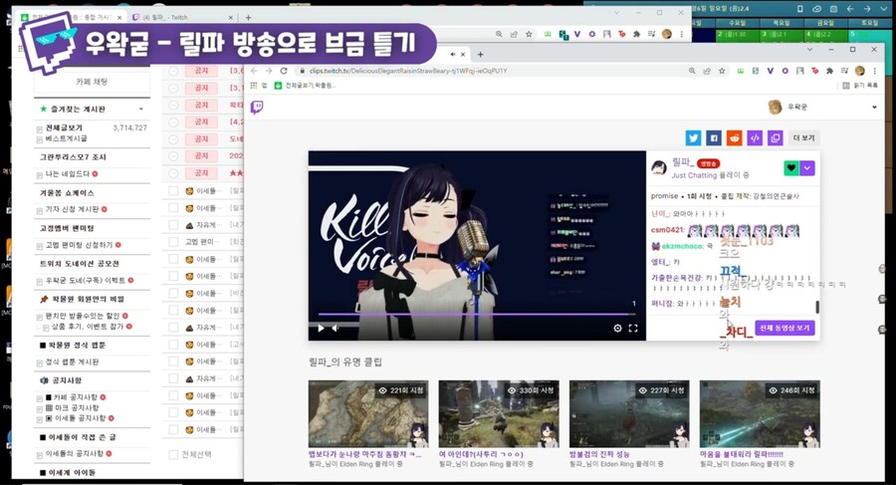The height and width of the screenshot is (485, 896).
Task: Click the zoom magnifier in the front address bar
Action: click(692, 71)
